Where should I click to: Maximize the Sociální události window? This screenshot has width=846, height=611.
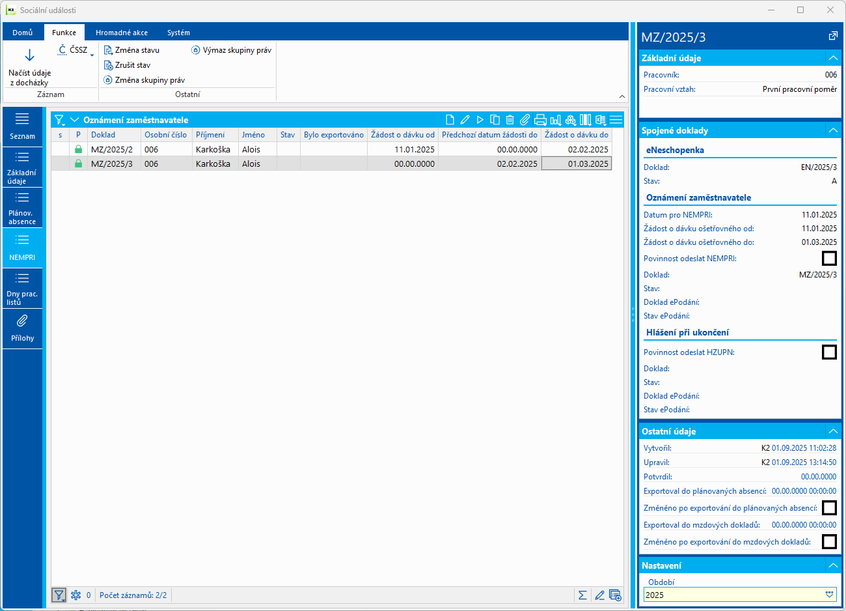(x=800, y=10)
